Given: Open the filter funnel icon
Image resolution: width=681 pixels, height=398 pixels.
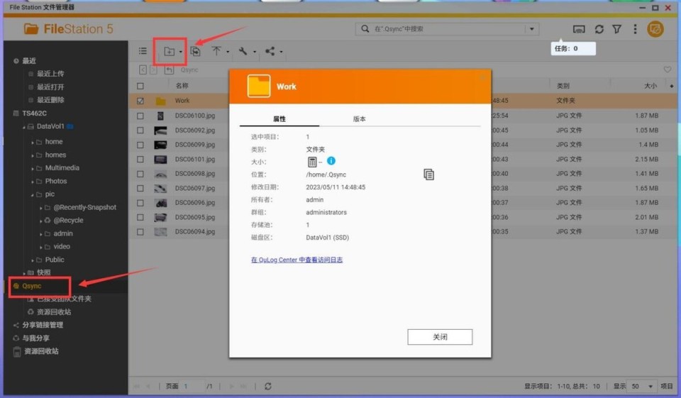Looking at the screenshot, I should click(616, 29).
